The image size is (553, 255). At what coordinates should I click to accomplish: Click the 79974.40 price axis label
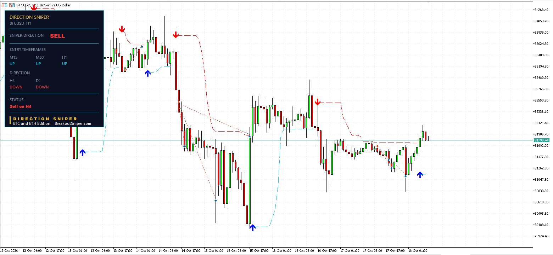(x=541, y=236)
